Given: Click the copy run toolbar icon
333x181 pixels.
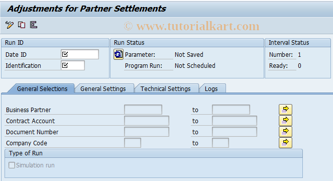Looking at the screenshot, I should click(22, 25).
